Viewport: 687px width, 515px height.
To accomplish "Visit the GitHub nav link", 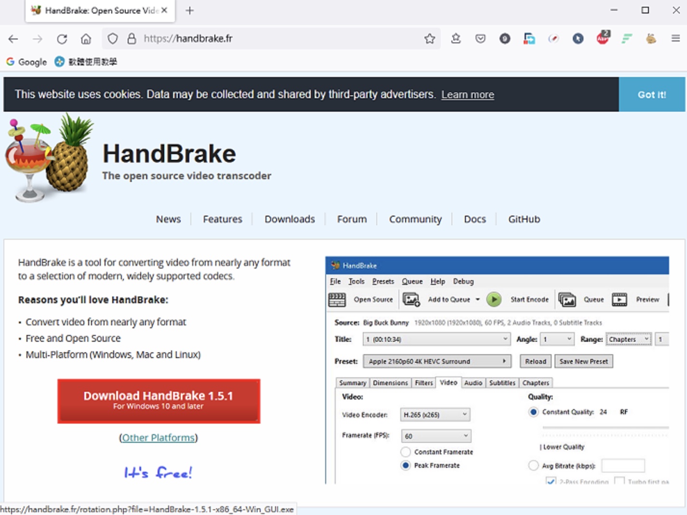I will point(524,219).
